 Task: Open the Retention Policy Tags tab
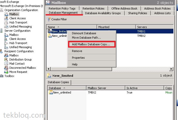[x=62, y=8]
